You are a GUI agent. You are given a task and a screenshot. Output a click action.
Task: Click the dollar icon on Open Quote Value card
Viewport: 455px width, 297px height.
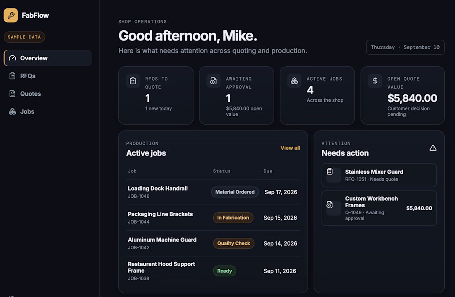click(x=375, y=81)
